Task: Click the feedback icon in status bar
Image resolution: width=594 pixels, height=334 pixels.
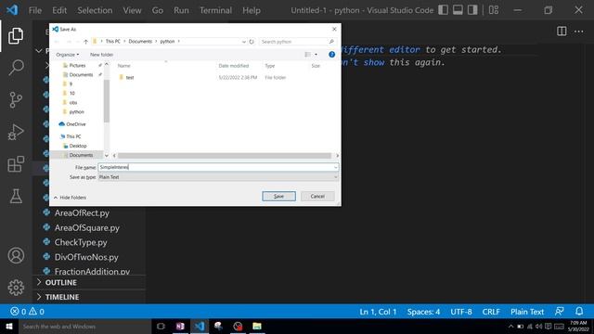Action: coord(559,312)
